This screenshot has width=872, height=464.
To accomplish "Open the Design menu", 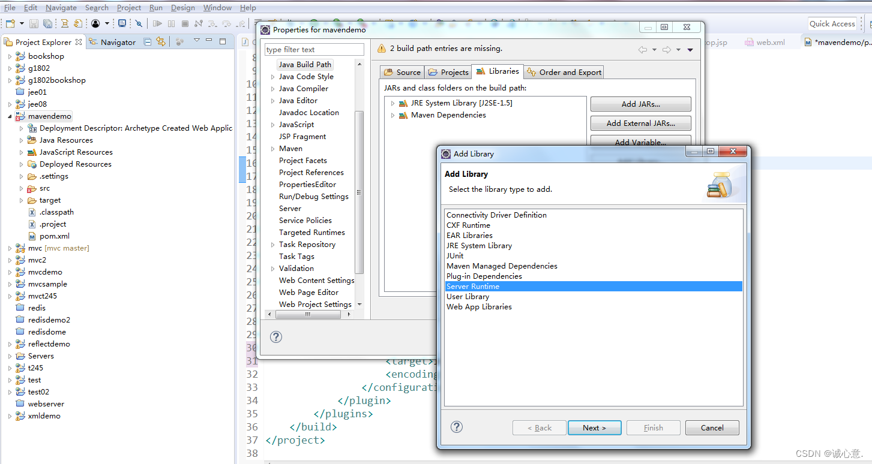I will click(x=182, y=7).
